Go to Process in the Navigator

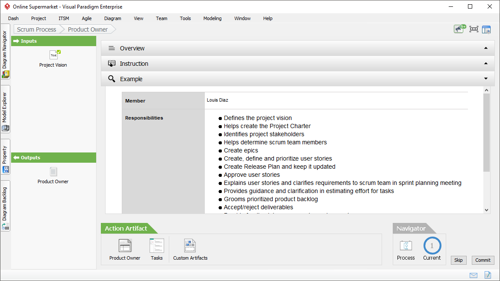click(406, 246)
